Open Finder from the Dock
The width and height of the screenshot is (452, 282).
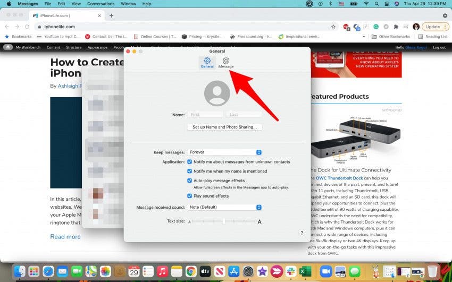(x=20, y=271)
